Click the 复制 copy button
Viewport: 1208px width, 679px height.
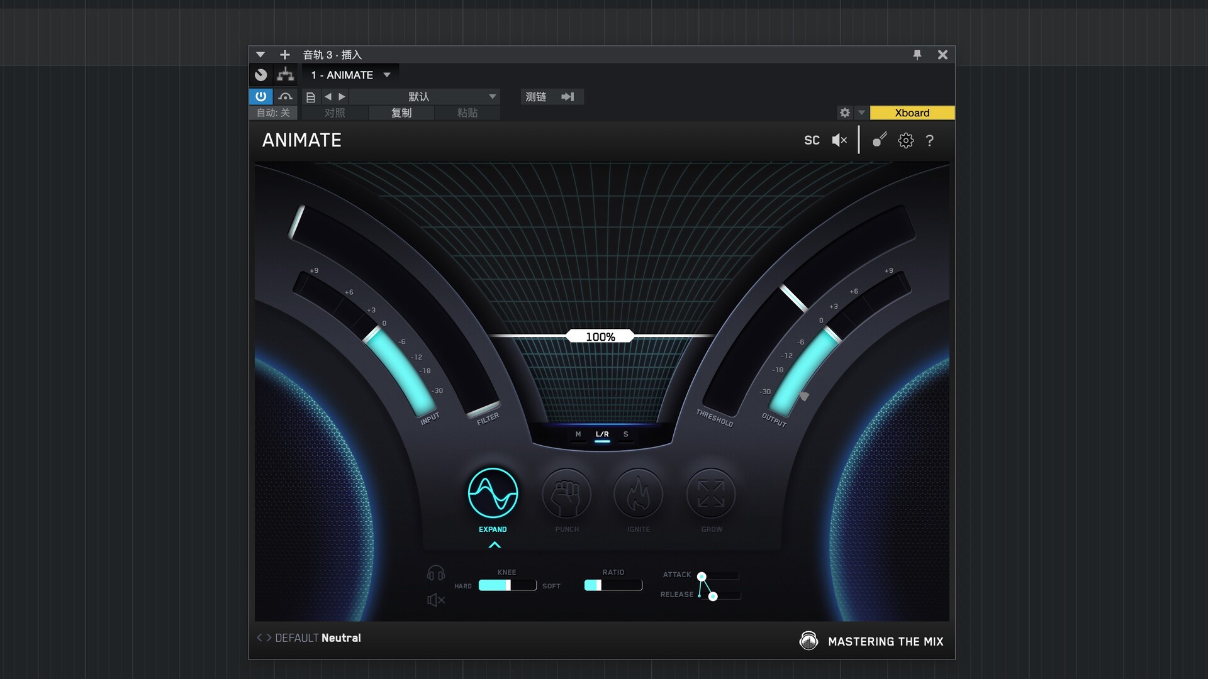[x=401, y=113]
